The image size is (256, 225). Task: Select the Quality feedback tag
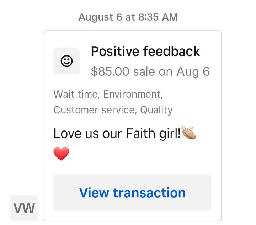(x=156, y=110)
